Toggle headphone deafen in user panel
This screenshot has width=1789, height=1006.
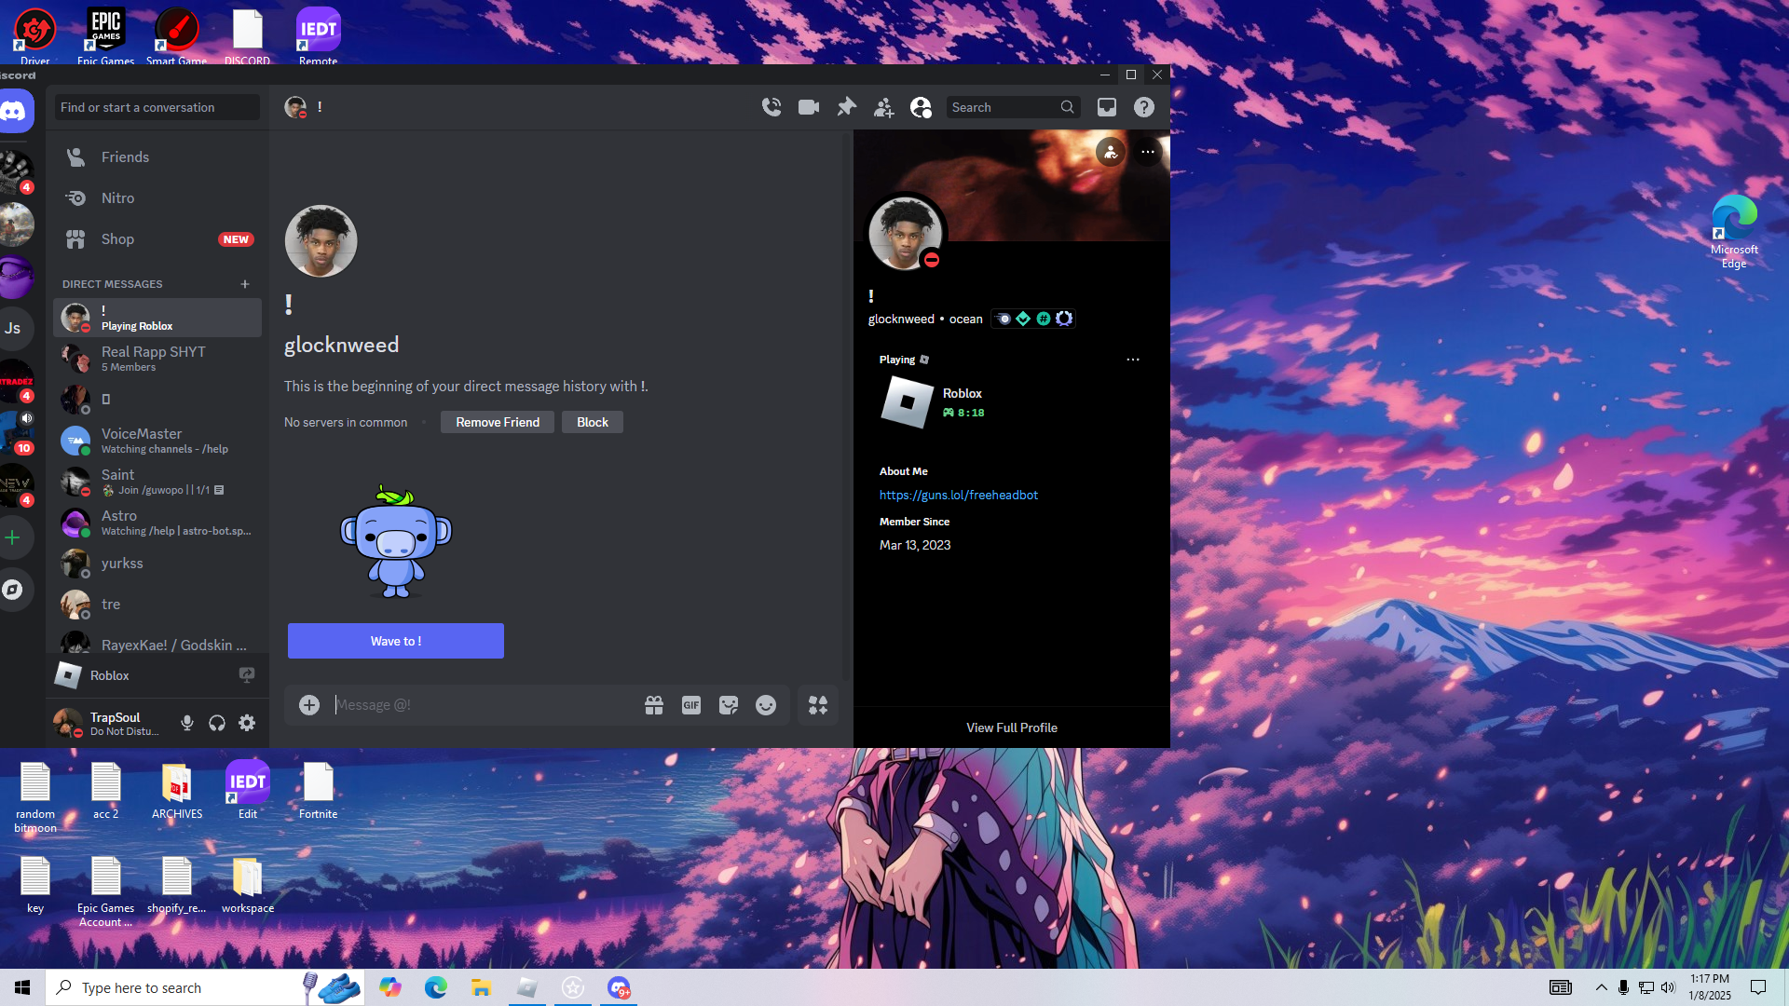point(217,723)
